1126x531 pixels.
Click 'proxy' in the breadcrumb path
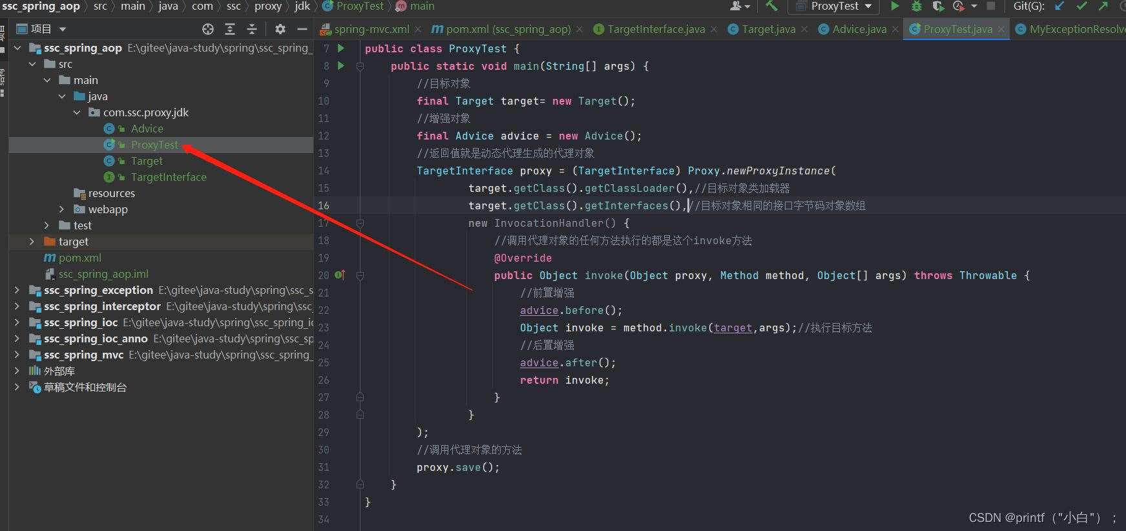[267, 6]
